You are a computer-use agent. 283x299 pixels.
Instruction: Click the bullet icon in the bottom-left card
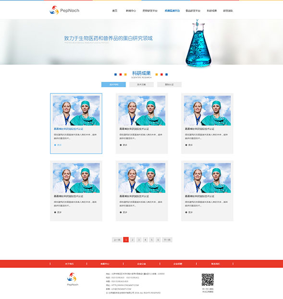pos(55,212)
